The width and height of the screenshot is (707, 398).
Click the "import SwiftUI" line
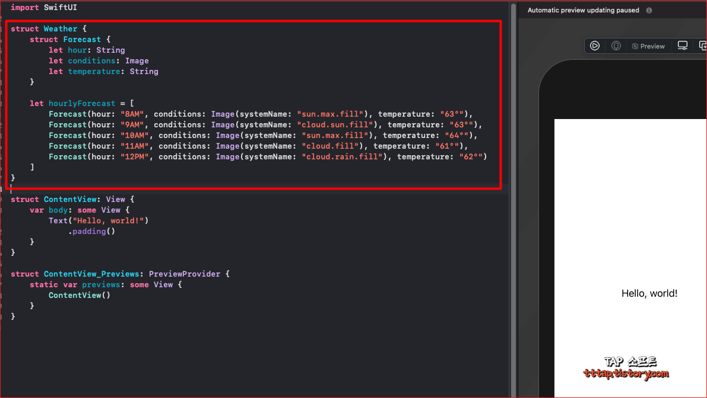(x=44, y=8)
